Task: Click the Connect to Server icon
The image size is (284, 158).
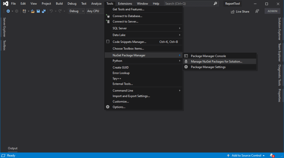Action: [108, 21]
